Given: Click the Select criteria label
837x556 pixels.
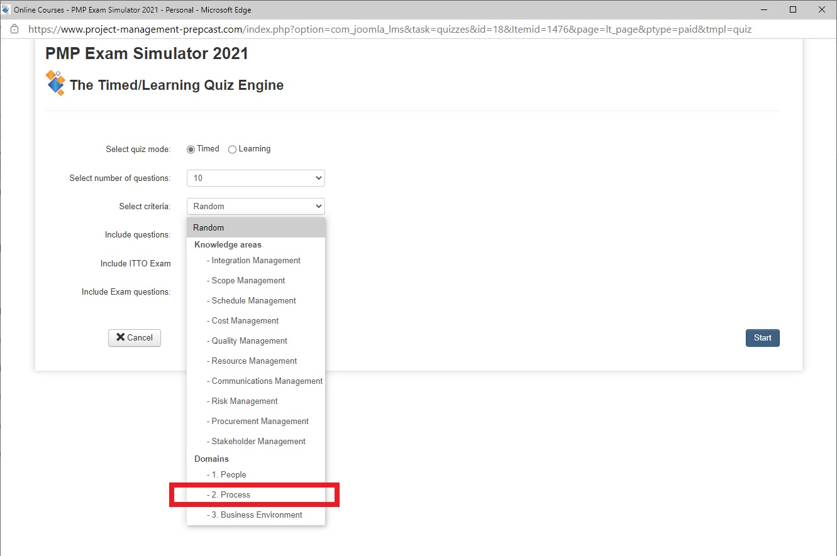Looking at the screenshot, I should coord(145,207).
